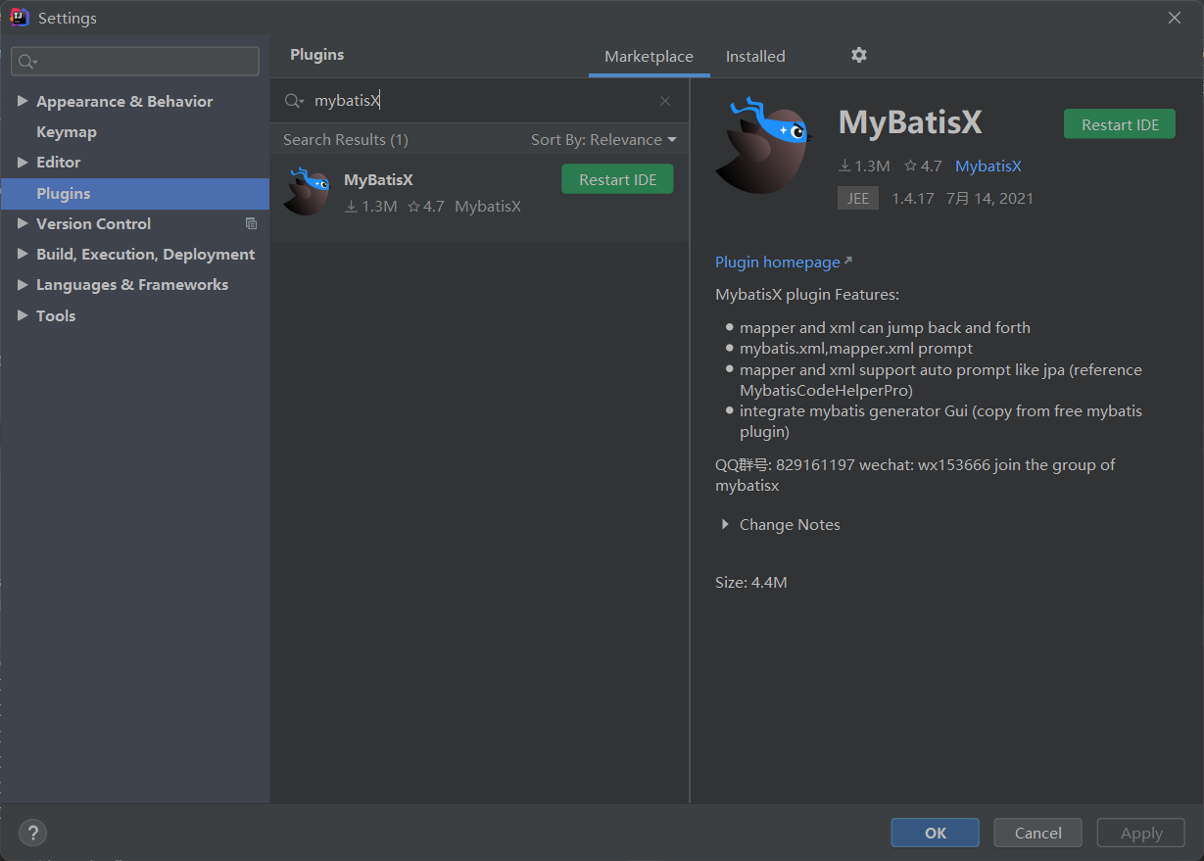Click the mapper and xml can jump bullet
Viewport: 1204px width, 861px height.
coord(885,328)
